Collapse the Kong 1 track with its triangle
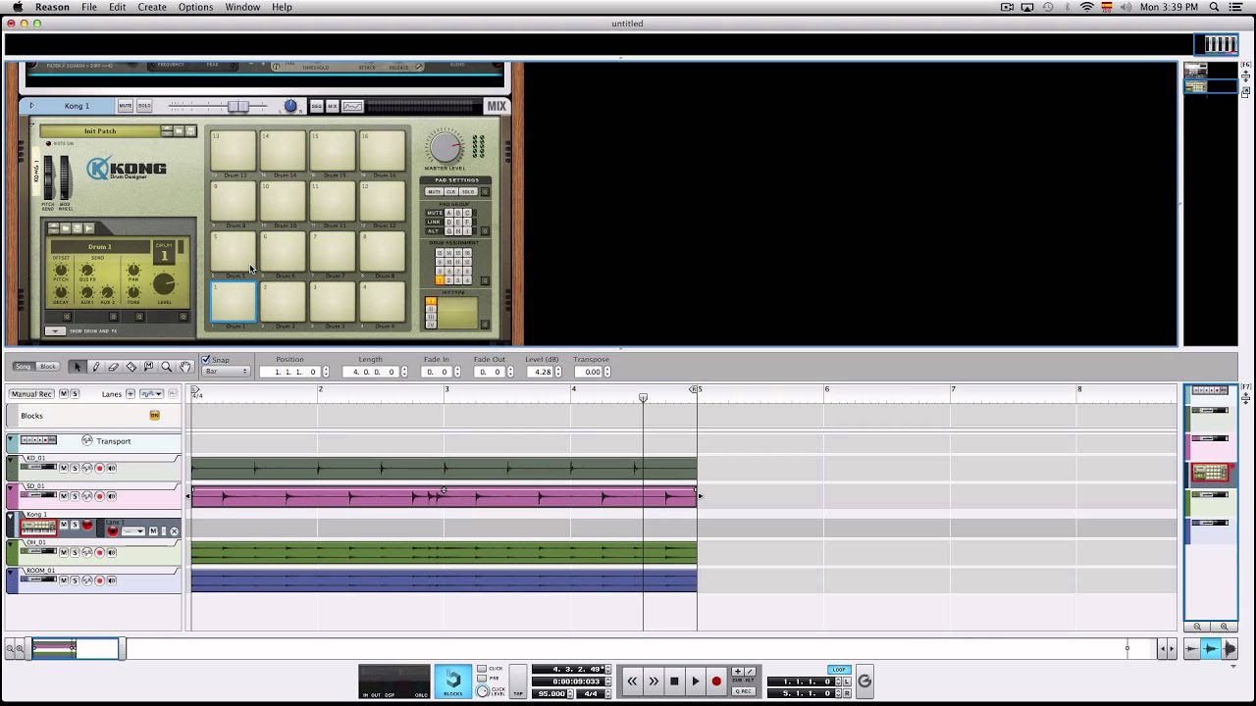The width and height of the screenshot is (1256, 706). (10, 516)
